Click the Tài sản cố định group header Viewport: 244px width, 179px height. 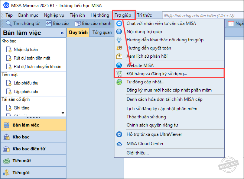16,99
